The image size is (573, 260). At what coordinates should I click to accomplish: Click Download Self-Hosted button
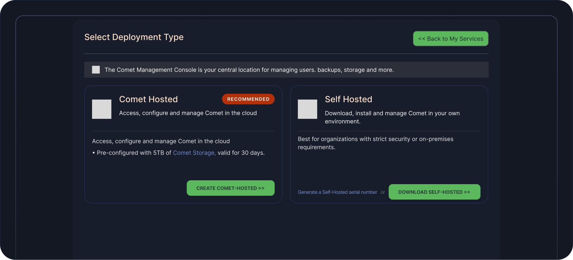tap(435, 192)
